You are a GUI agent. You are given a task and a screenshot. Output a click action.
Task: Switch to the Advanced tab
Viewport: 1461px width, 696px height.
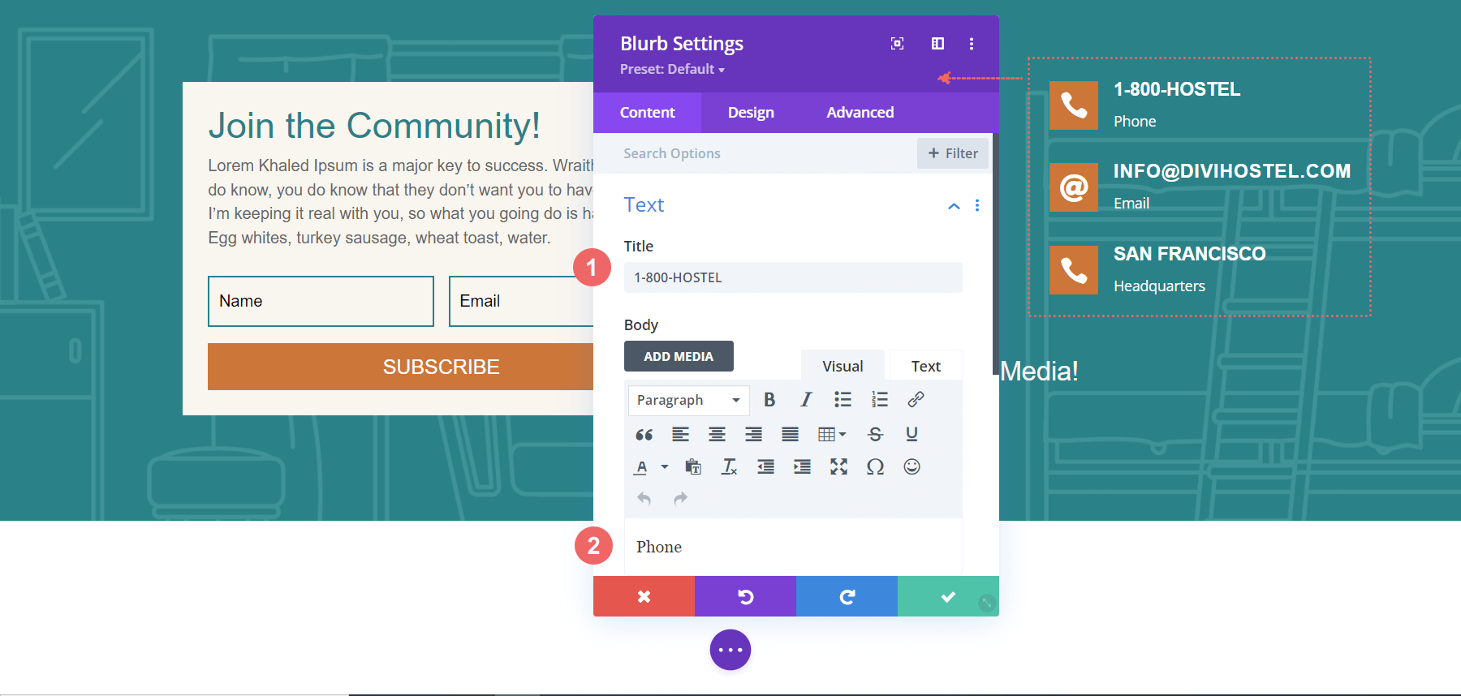[x=860, y=113]
